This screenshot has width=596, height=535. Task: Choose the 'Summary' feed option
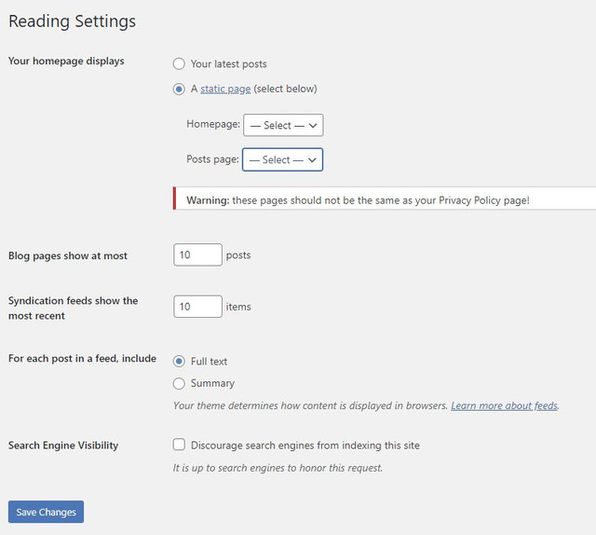[179, 383]
